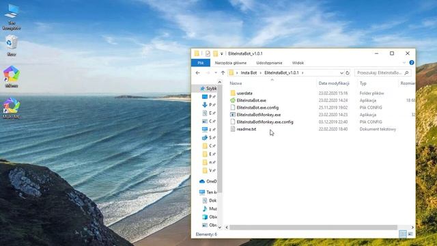This screenshot has height=246, width=437.
Task: Expand the chevron after EliteInstaBot_v1.0.1 breadcrumb
Action: [x=302, y=73]
